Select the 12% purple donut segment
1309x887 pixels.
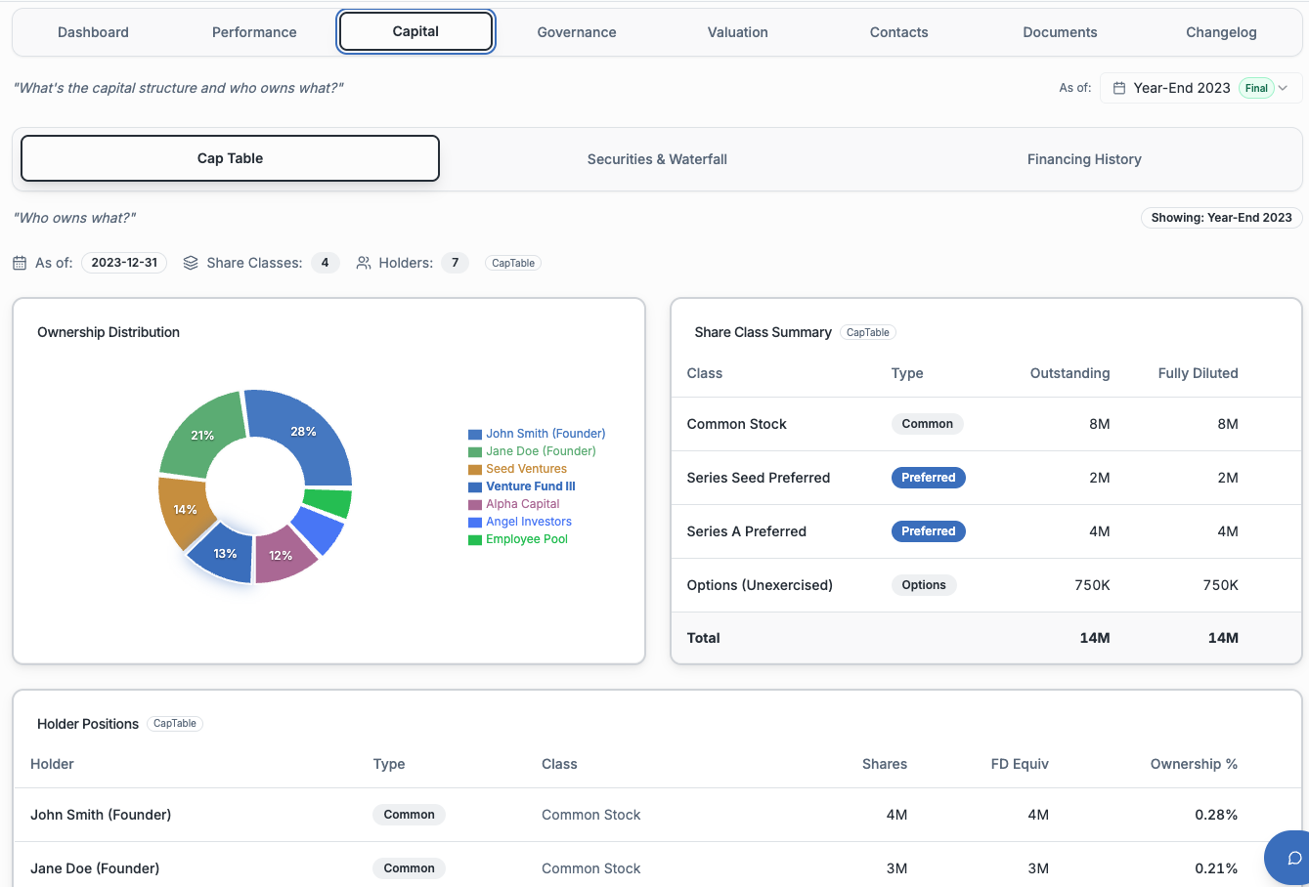point(282,555)
